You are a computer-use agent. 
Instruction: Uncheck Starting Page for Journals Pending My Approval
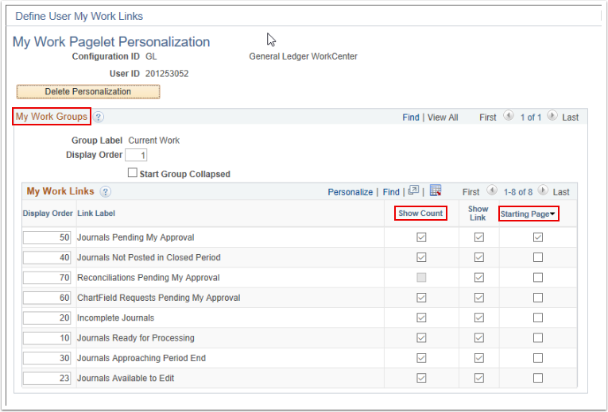[537, 237]
